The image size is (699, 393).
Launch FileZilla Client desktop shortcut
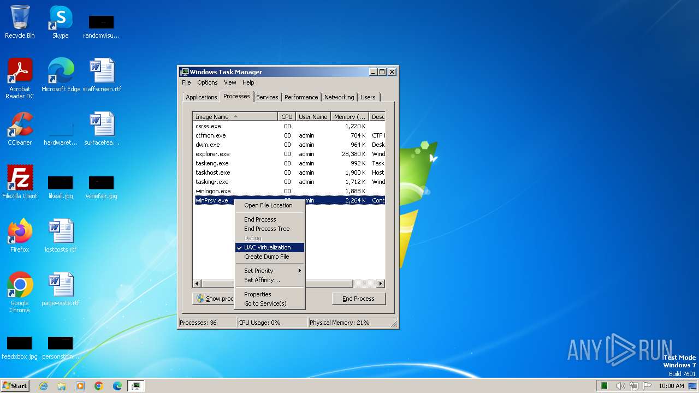coord(20,182)
